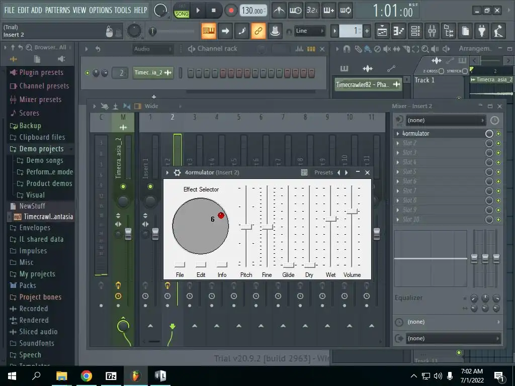The width and height of the screenshot is (515, 386).
Task: Open File Explorer from the taskbar
Action: coord(61,376)
